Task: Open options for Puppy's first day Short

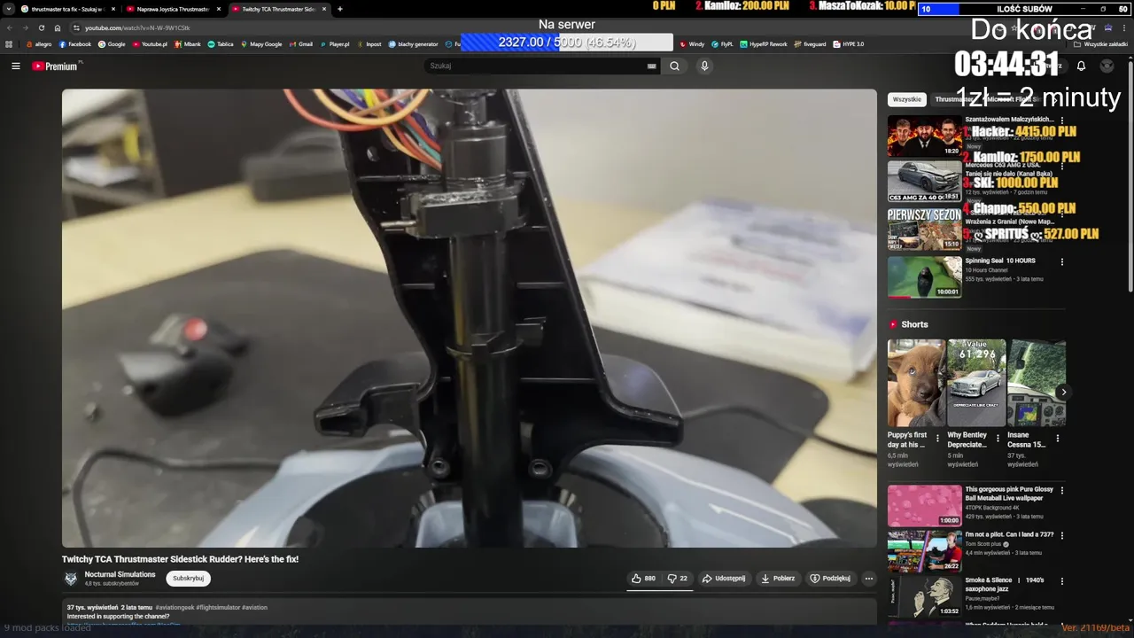Action: coord(937,438)
